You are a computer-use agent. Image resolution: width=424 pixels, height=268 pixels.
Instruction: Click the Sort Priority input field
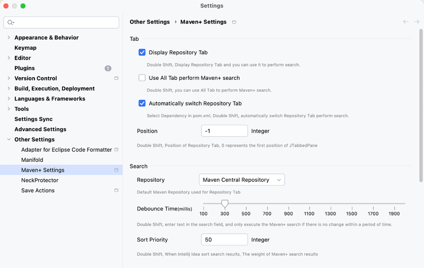coord(224,239)
